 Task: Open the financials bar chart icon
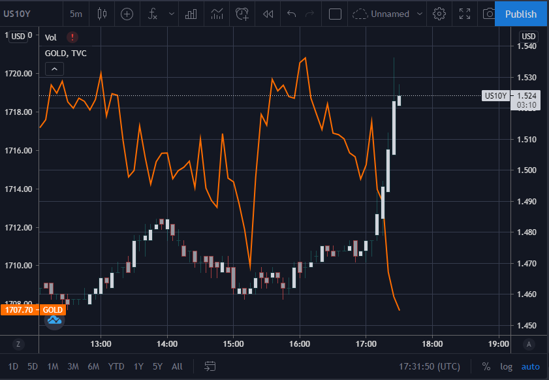click(x=191, y=14)
